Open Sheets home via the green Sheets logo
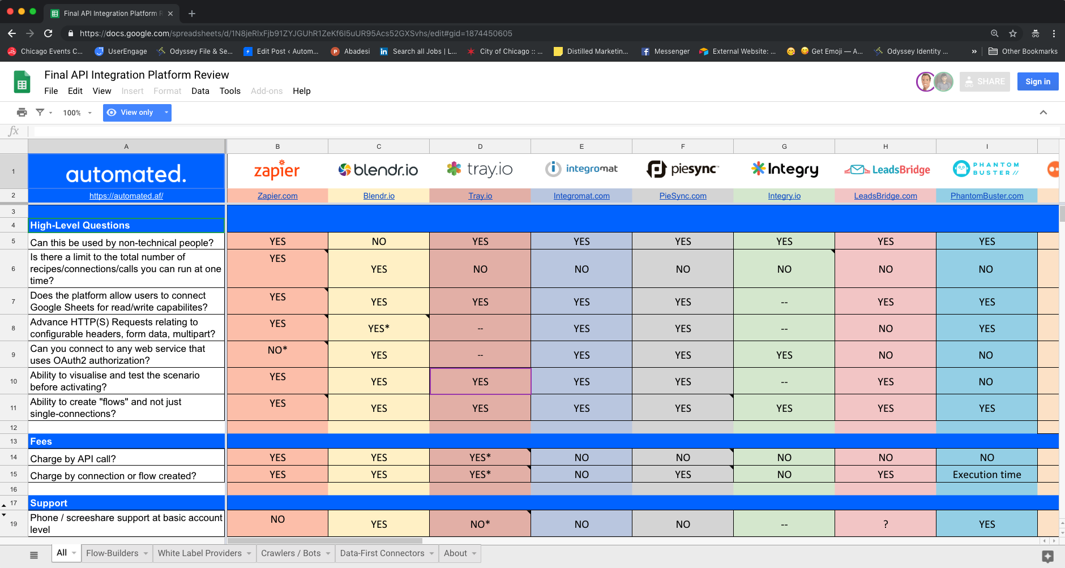Screen dimensions: 1065x568 (22, 81)
